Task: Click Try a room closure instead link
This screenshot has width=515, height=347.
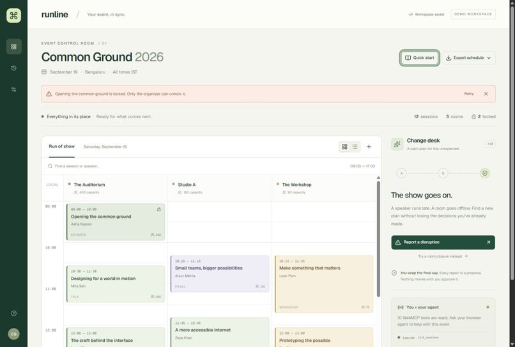Action: pos(443,256)
